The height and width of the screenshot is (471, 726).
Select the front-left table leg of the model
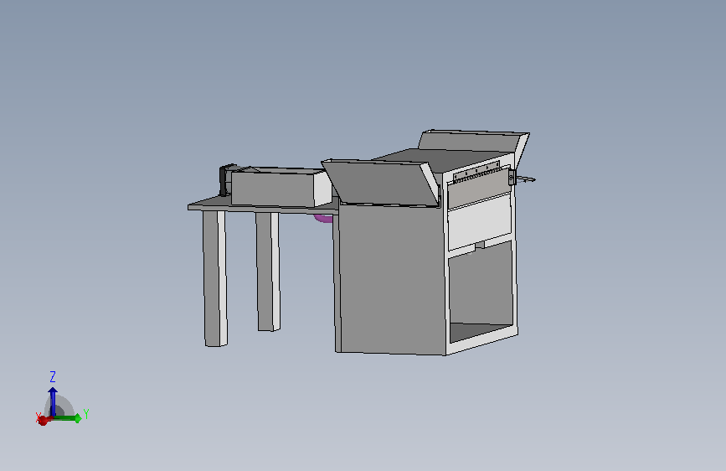(x=215, y=278)
